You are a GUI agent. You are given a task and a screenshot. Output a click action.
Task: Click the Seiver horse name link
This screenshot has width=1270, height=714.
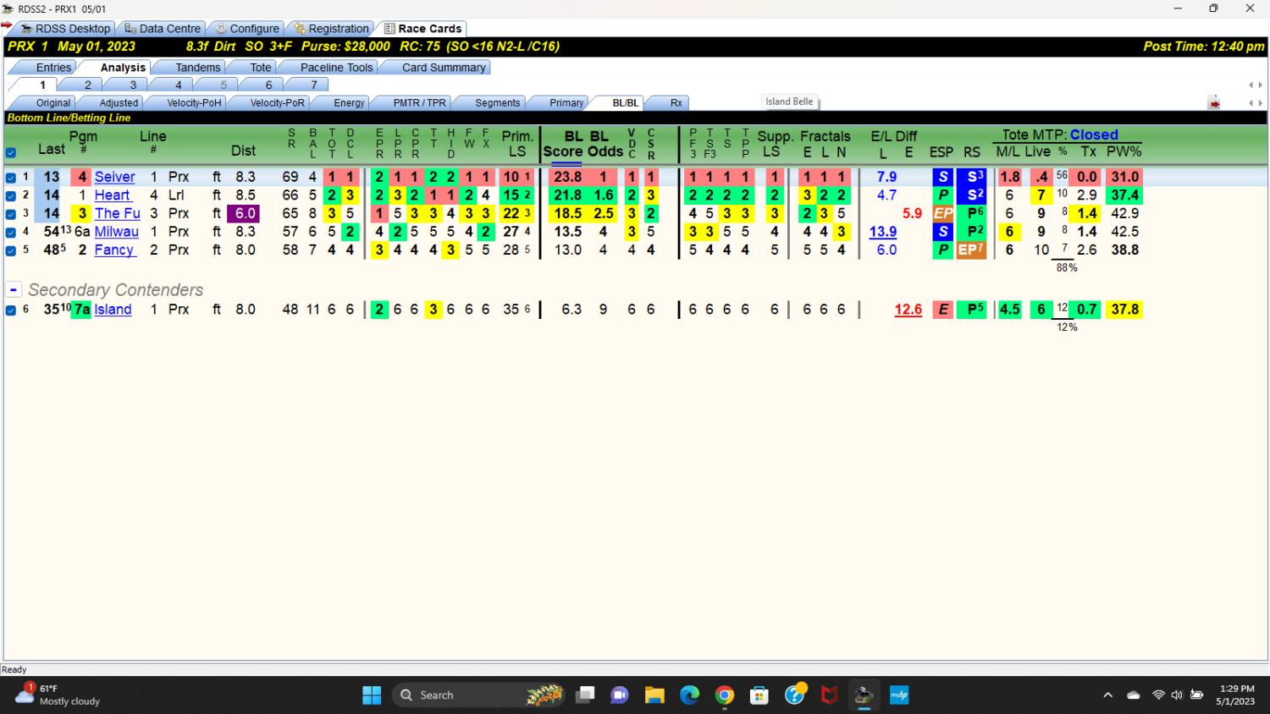point(115,177)
